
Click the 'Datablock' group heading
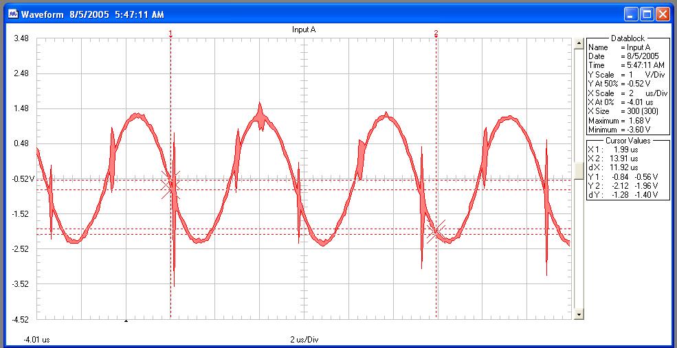coord(628,38)
